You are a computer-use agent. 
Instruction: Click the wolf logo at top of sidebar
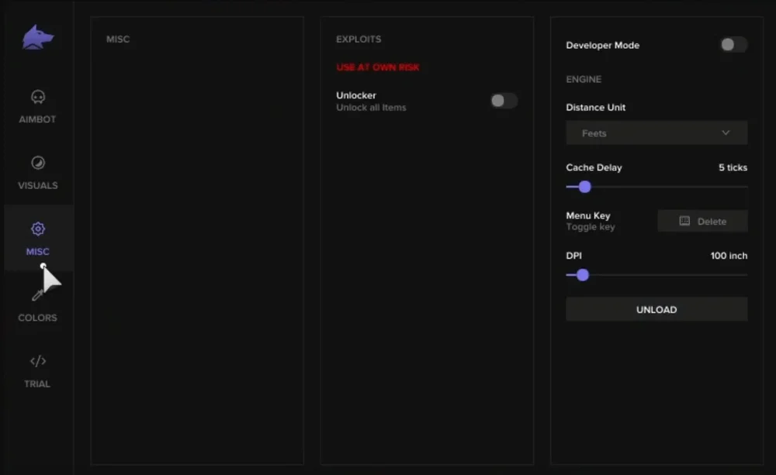(37, 38)
